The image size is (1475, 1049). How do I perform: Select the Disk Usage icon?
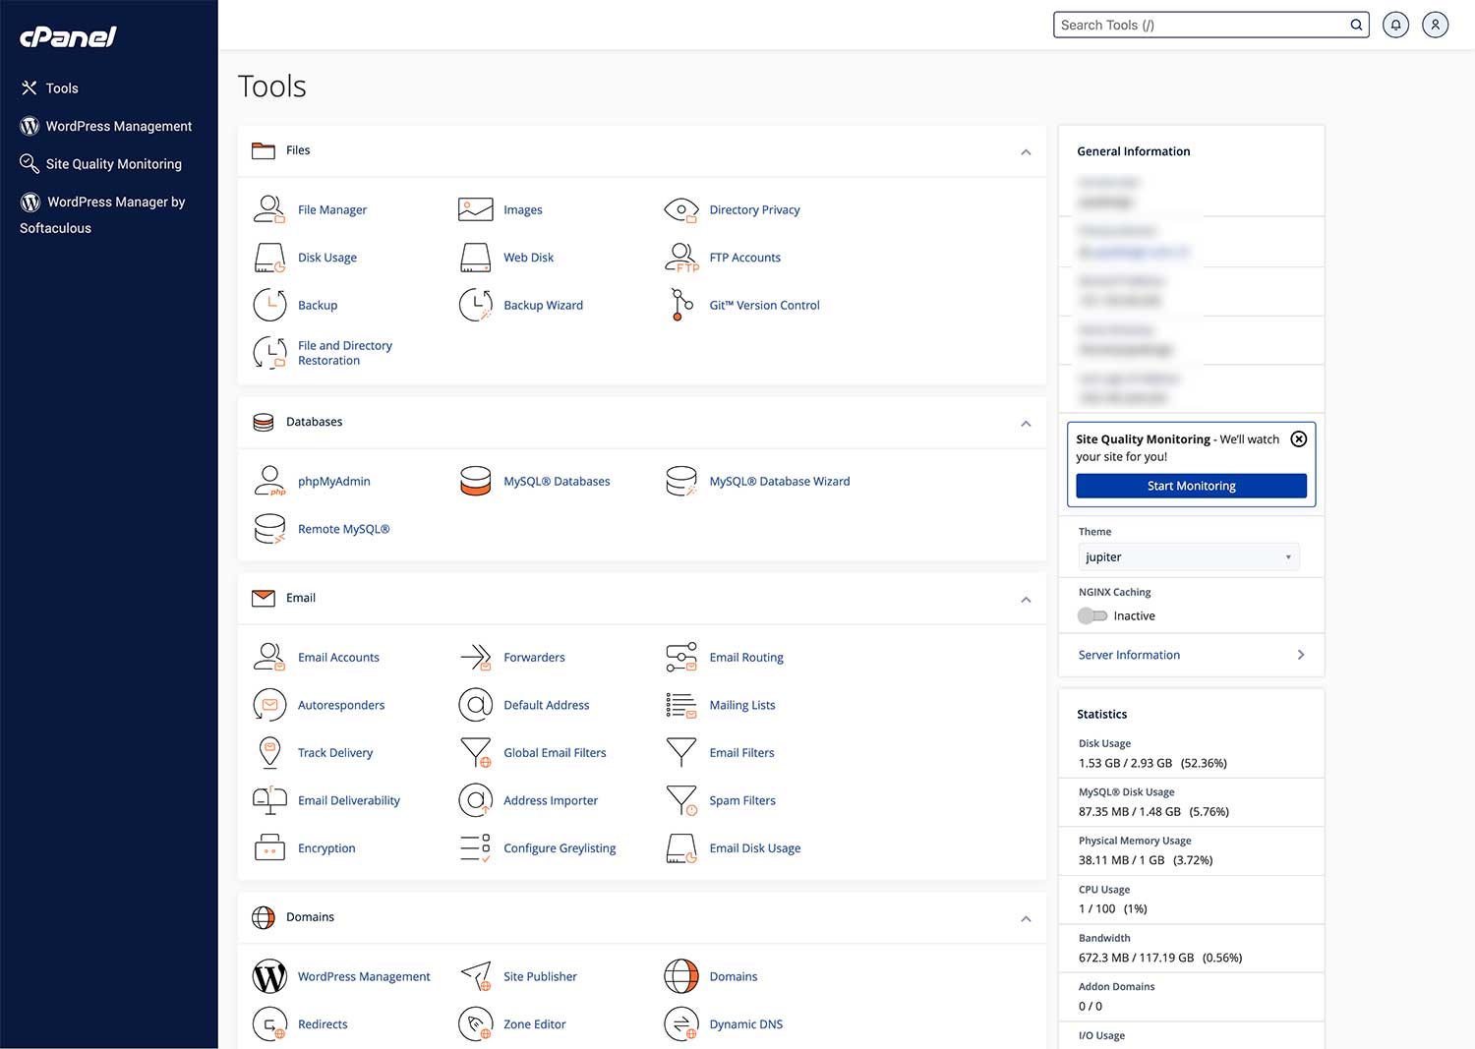pos(269,258)
